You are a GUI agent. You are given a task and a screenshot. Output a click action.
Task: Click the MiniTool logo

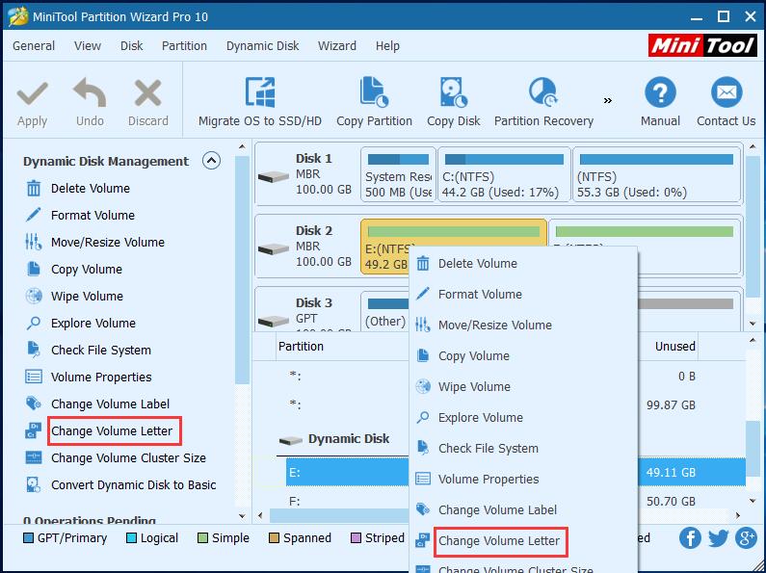(x=703, y=47)
